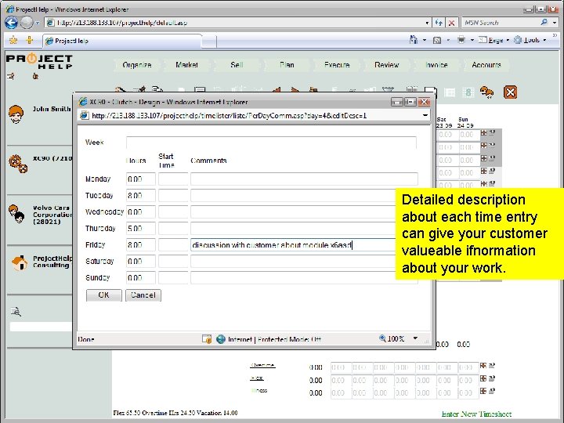
Task: Open the Tools menu dropdown
Action: [530, 40]
